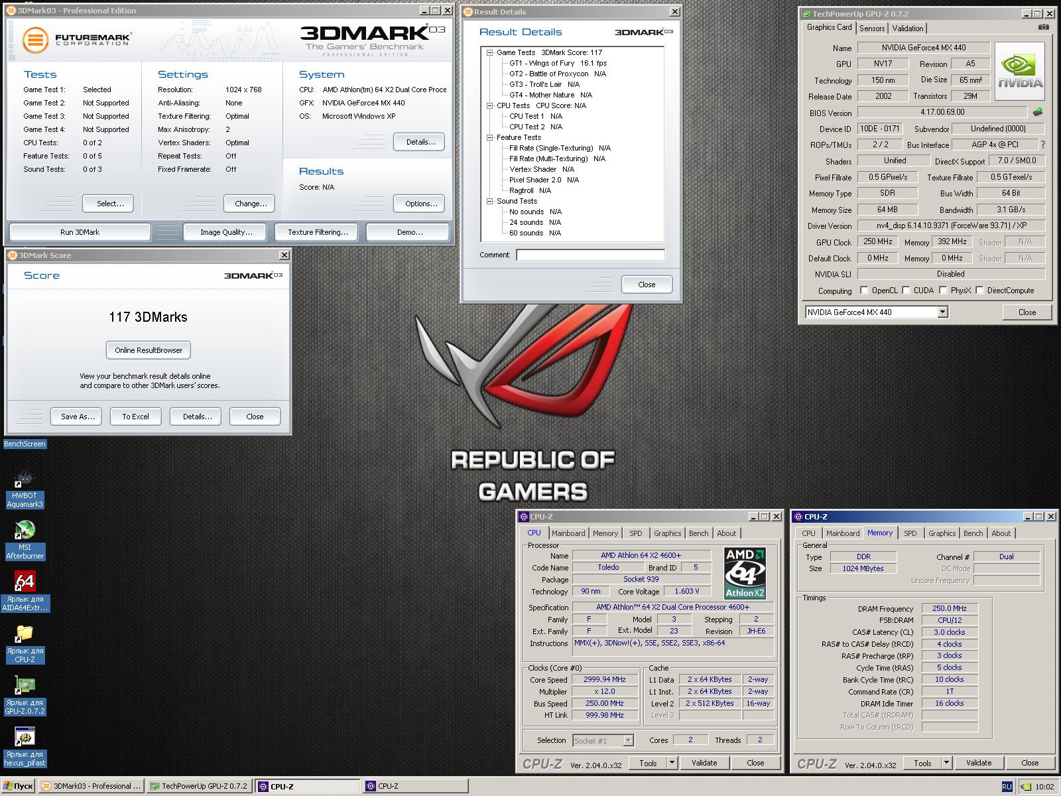
Task: Click the NVIDIA logo in GPU-Z
Action: click(x=1021, y=72)
